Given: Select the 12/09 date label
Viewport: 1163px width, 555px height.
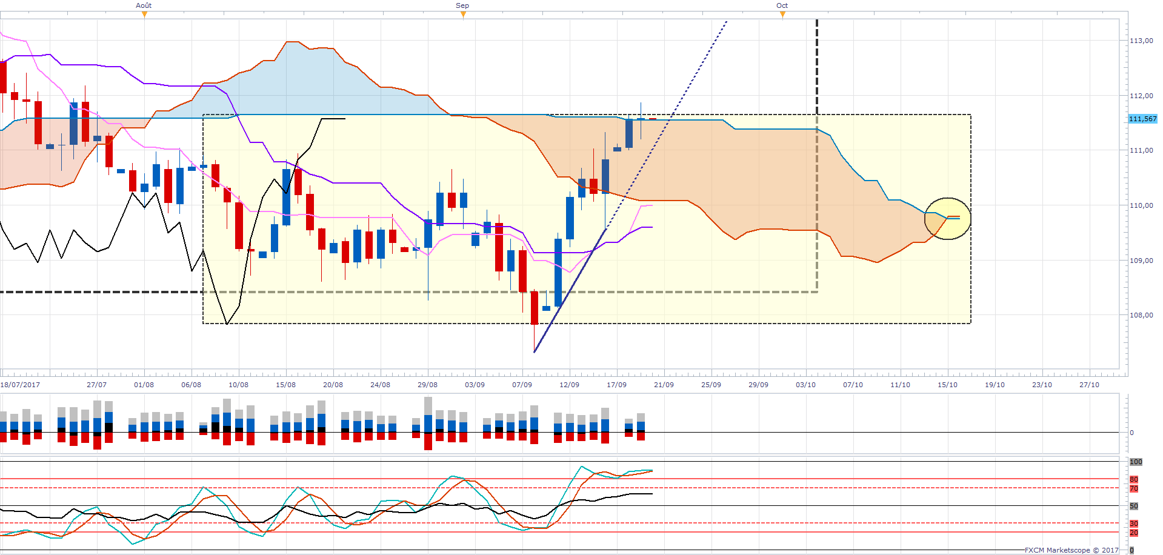Looking at the screenshot, I should click(x=569, y=385).
